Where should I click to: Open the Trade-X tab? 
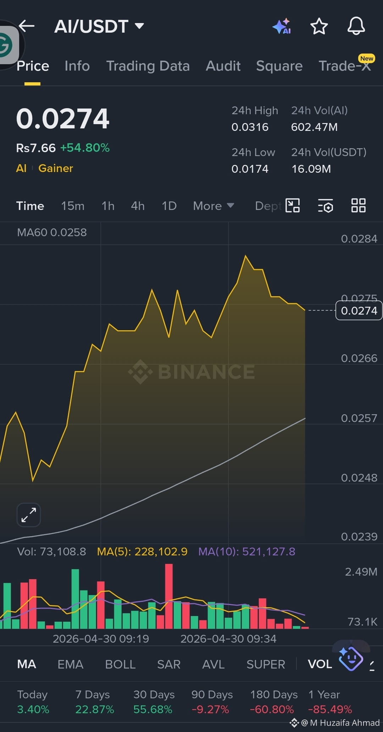(x=345, y=66)
